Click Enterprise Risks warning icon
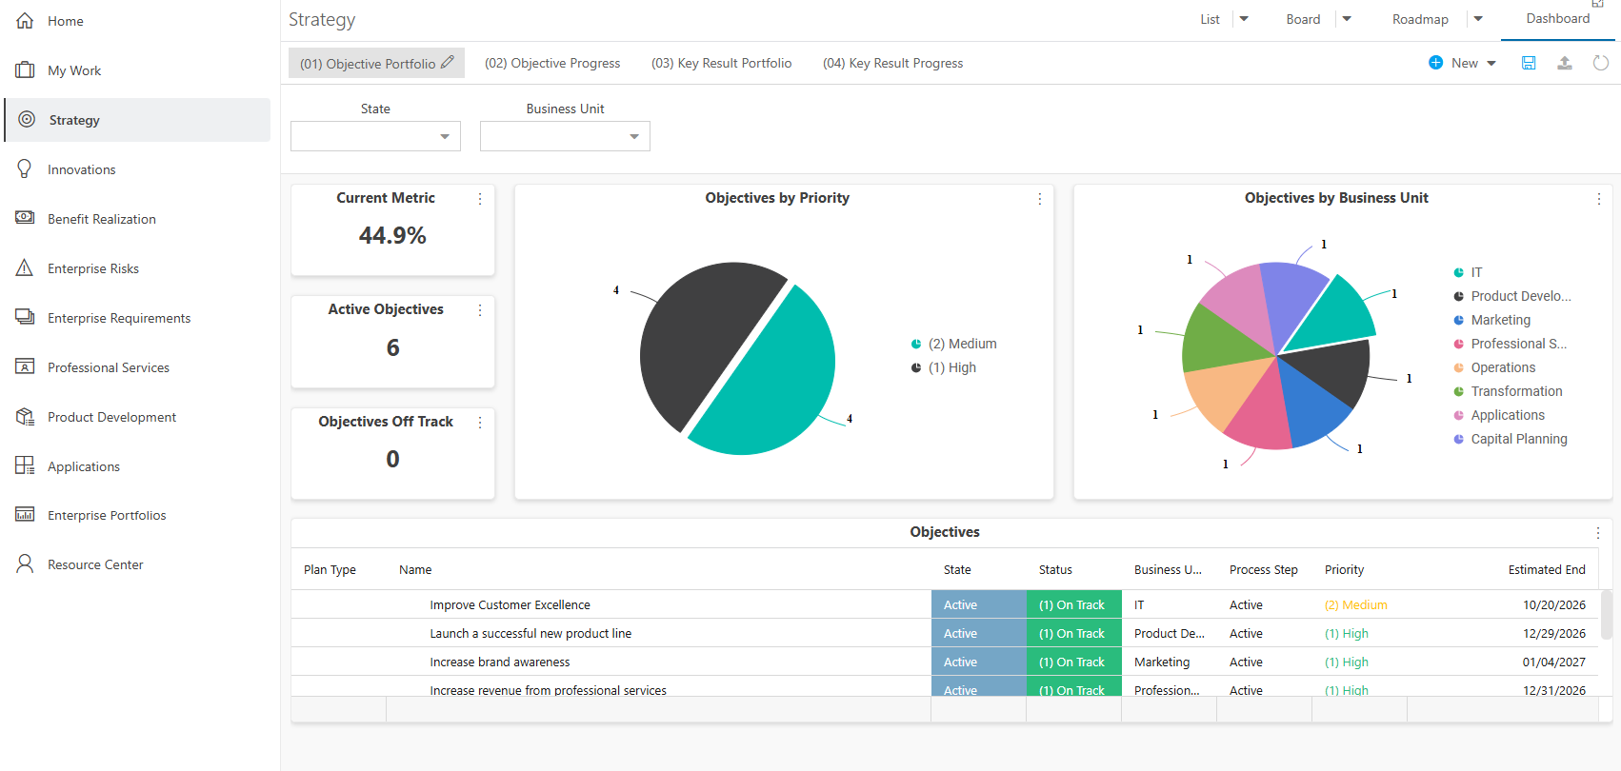The width and height of the screenshot is (1621, 771). coord(25,267)
